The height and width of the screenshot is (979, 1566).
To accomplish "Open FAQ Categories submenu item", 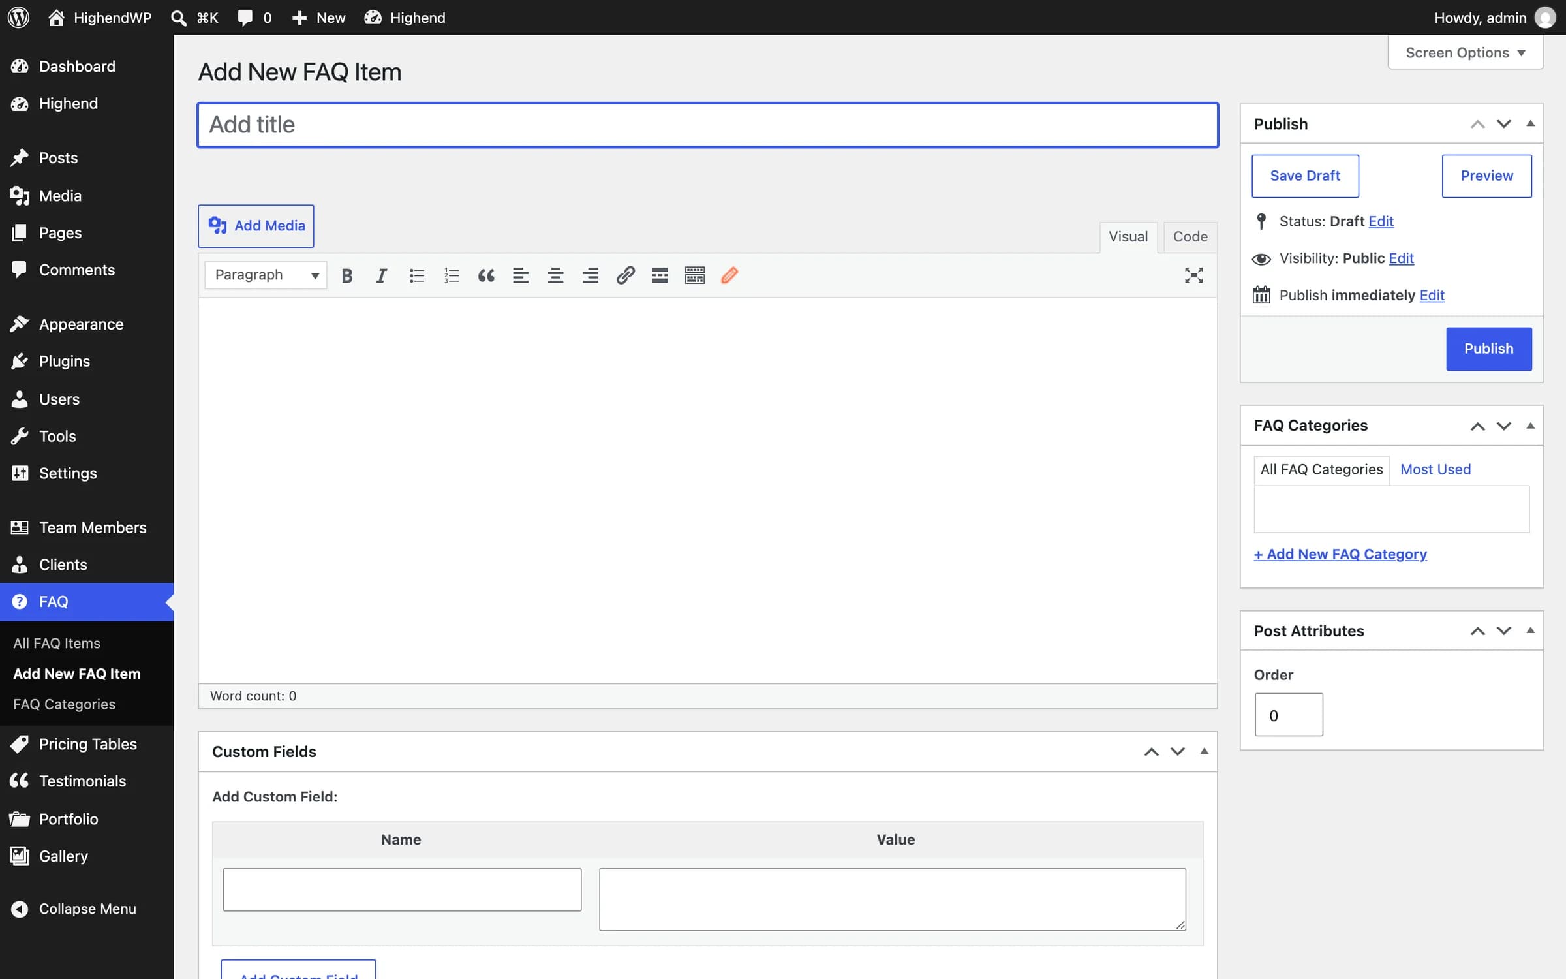I will 64,704.
